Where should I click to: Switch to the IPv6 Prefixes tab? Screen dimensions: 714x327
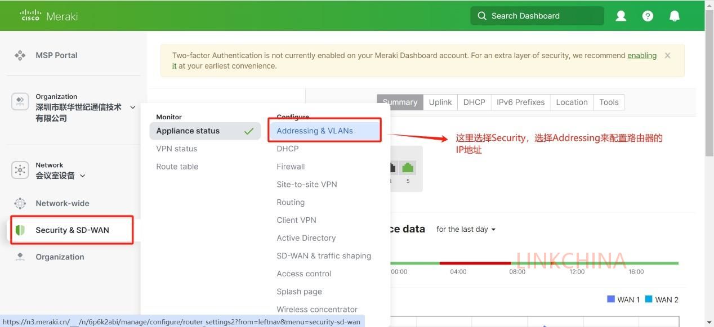[521, 102]
